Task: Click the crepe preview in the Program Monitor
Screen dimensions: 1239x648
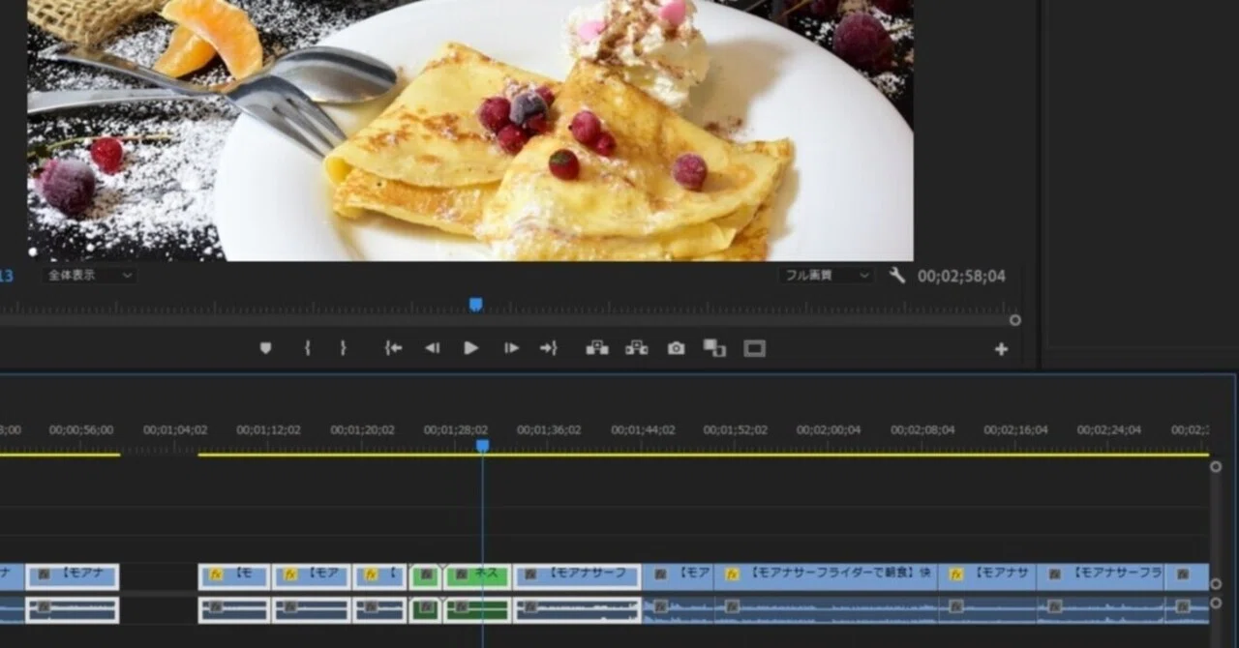Action: [470, 130]
